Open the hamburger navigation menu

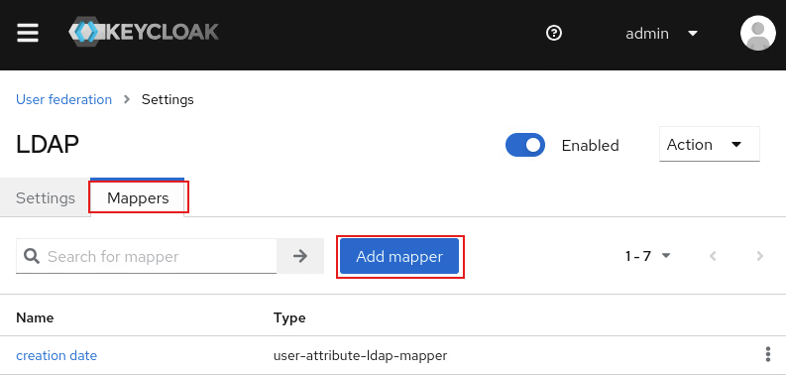[28, 33]
